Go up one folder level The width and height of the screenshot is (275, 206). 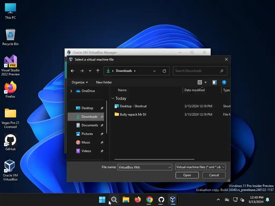coord(98,71)
